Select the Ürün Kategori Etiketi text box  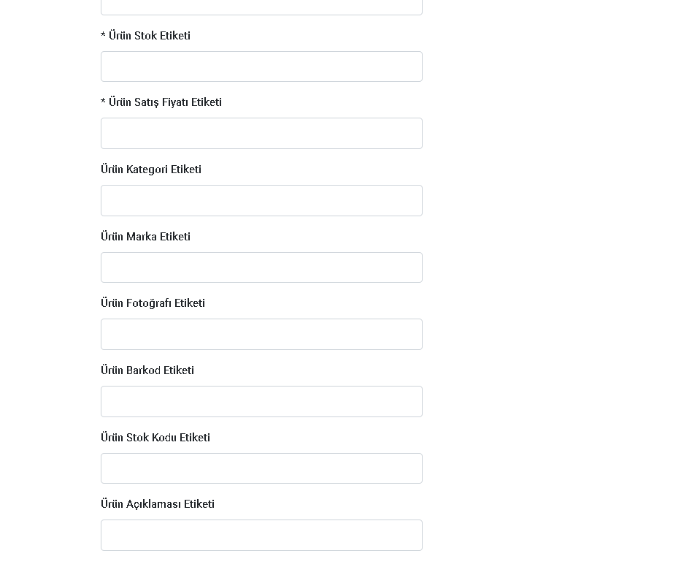(x=261, y=201)
